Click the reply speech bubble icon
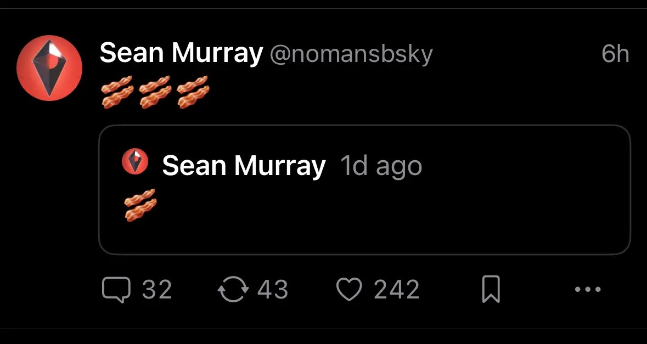 [x=116, y=290]
